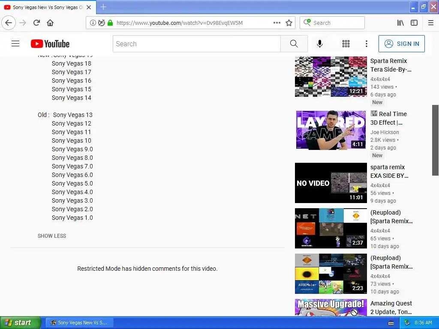This screenshot has width=439, height=329.
Task: Open Massive Upgrade video thumbnail
Action: pos(331,308)
